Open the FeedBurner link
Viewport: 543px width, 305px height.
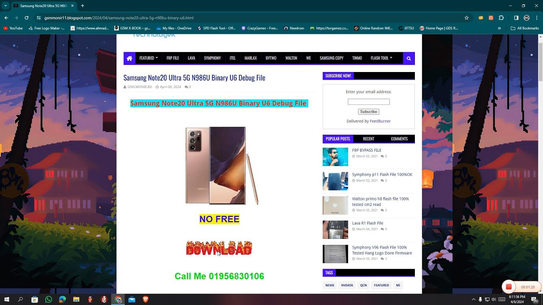[380, 121]
